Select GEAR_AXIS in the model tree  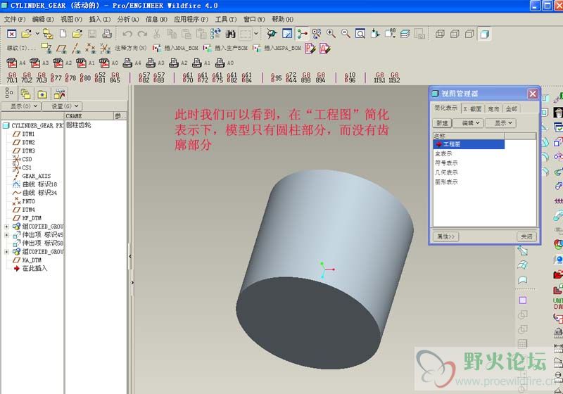tap(37, 176)
